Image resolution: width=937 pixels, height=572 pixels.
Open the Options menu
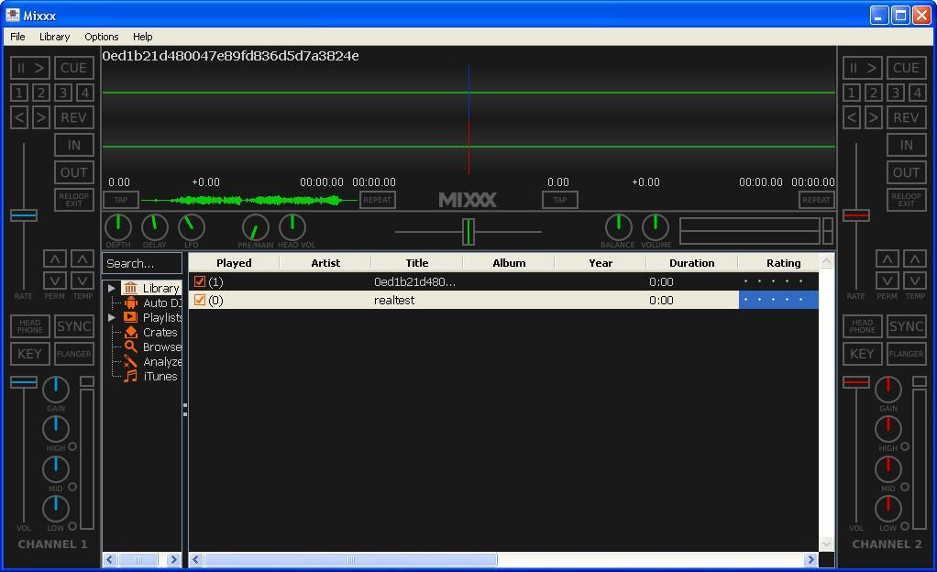pos(101,37)
